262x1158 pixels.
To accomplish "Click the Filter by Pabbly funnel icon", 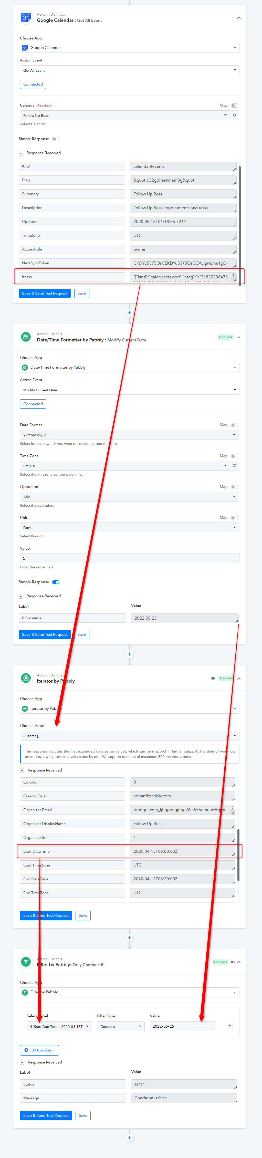I will click(26, 961).
